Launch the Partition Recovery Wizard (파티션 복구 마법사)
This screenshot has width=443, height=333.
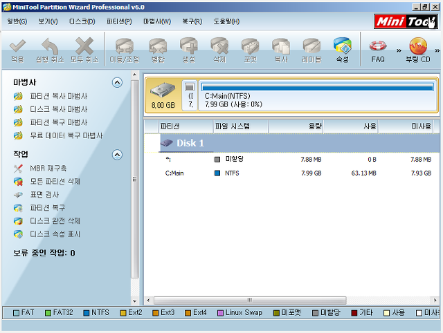pos(59,122)
